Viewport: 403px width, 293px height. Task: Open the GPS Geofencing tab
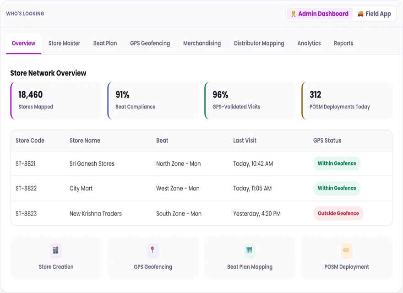tap(150, 43)
